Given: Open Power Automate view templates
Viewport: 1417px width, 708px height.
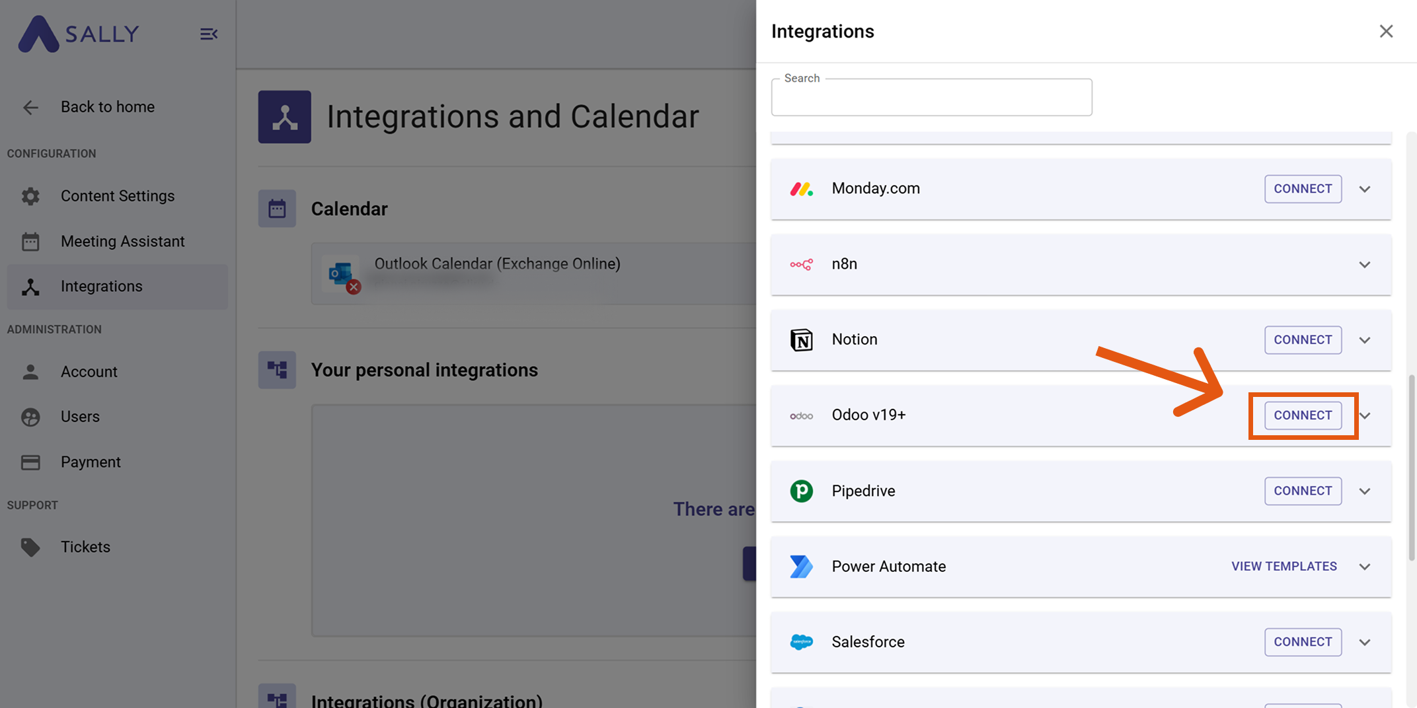Looking at the screenshot, I should coord(1283,566).
